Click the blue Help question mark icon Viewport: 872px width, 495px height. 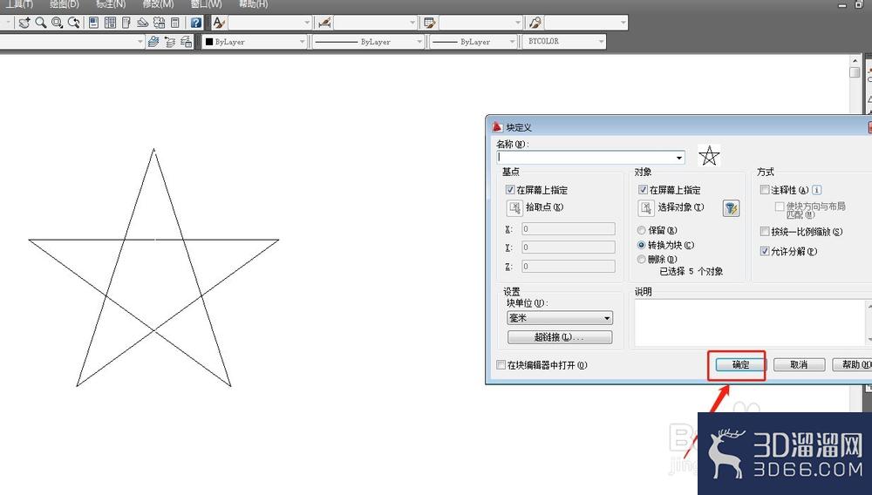click(195, 23)
